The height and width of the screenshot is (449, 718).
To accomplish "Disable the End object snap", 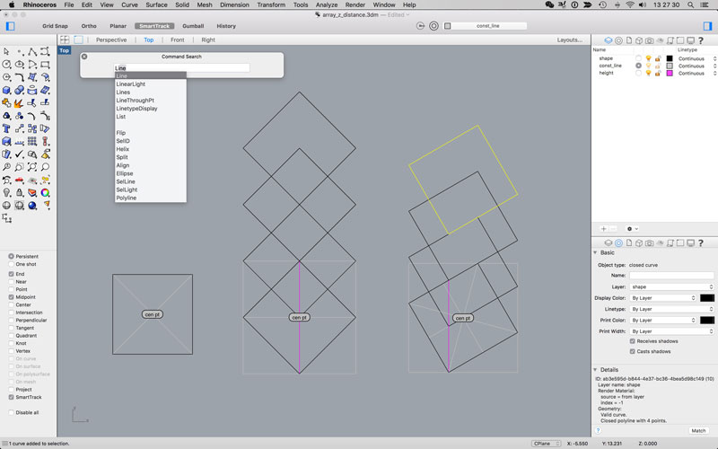I will point(11,274).
